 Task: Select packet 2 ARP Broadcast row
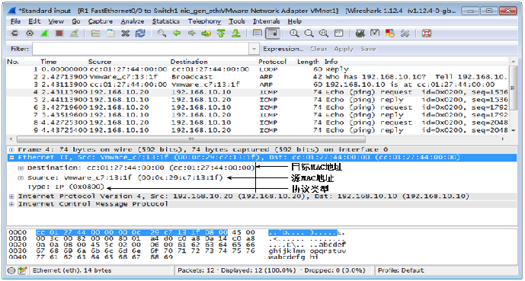click(258, 77)
